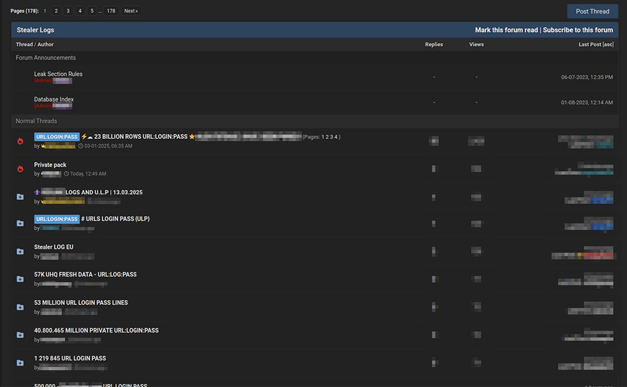Click folder icon beside 40.800.465 MILLION PRIVATE thread

(20, 335)
